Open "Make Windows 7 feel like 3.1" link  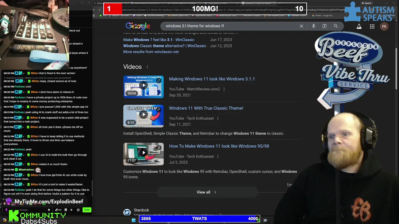click(x=159, y=40)
